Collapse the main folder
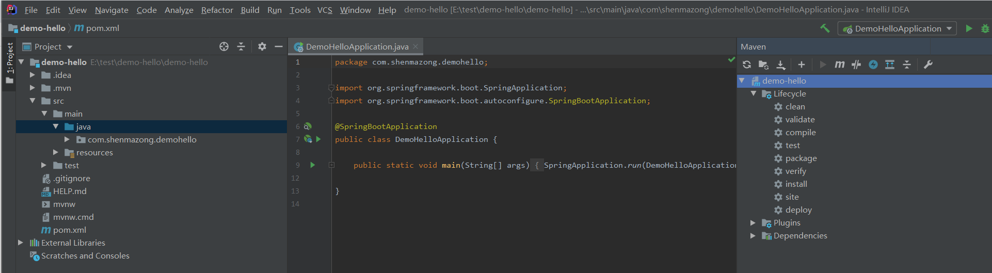 44,114
